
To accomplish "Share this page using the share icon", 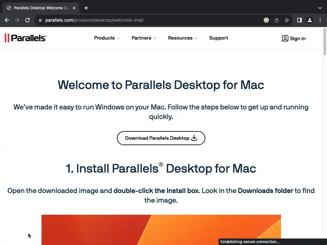I will tap(277, 20).
